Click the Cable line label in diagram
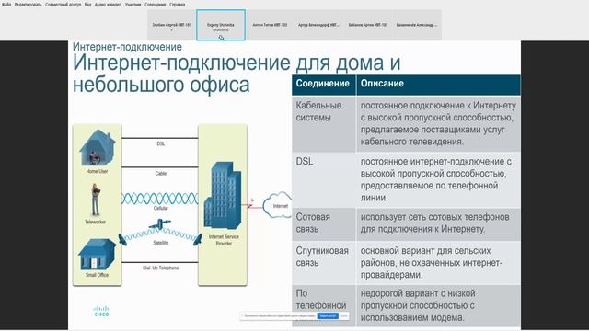The width and height of the screenshot is (589, 331). point(160,174)
